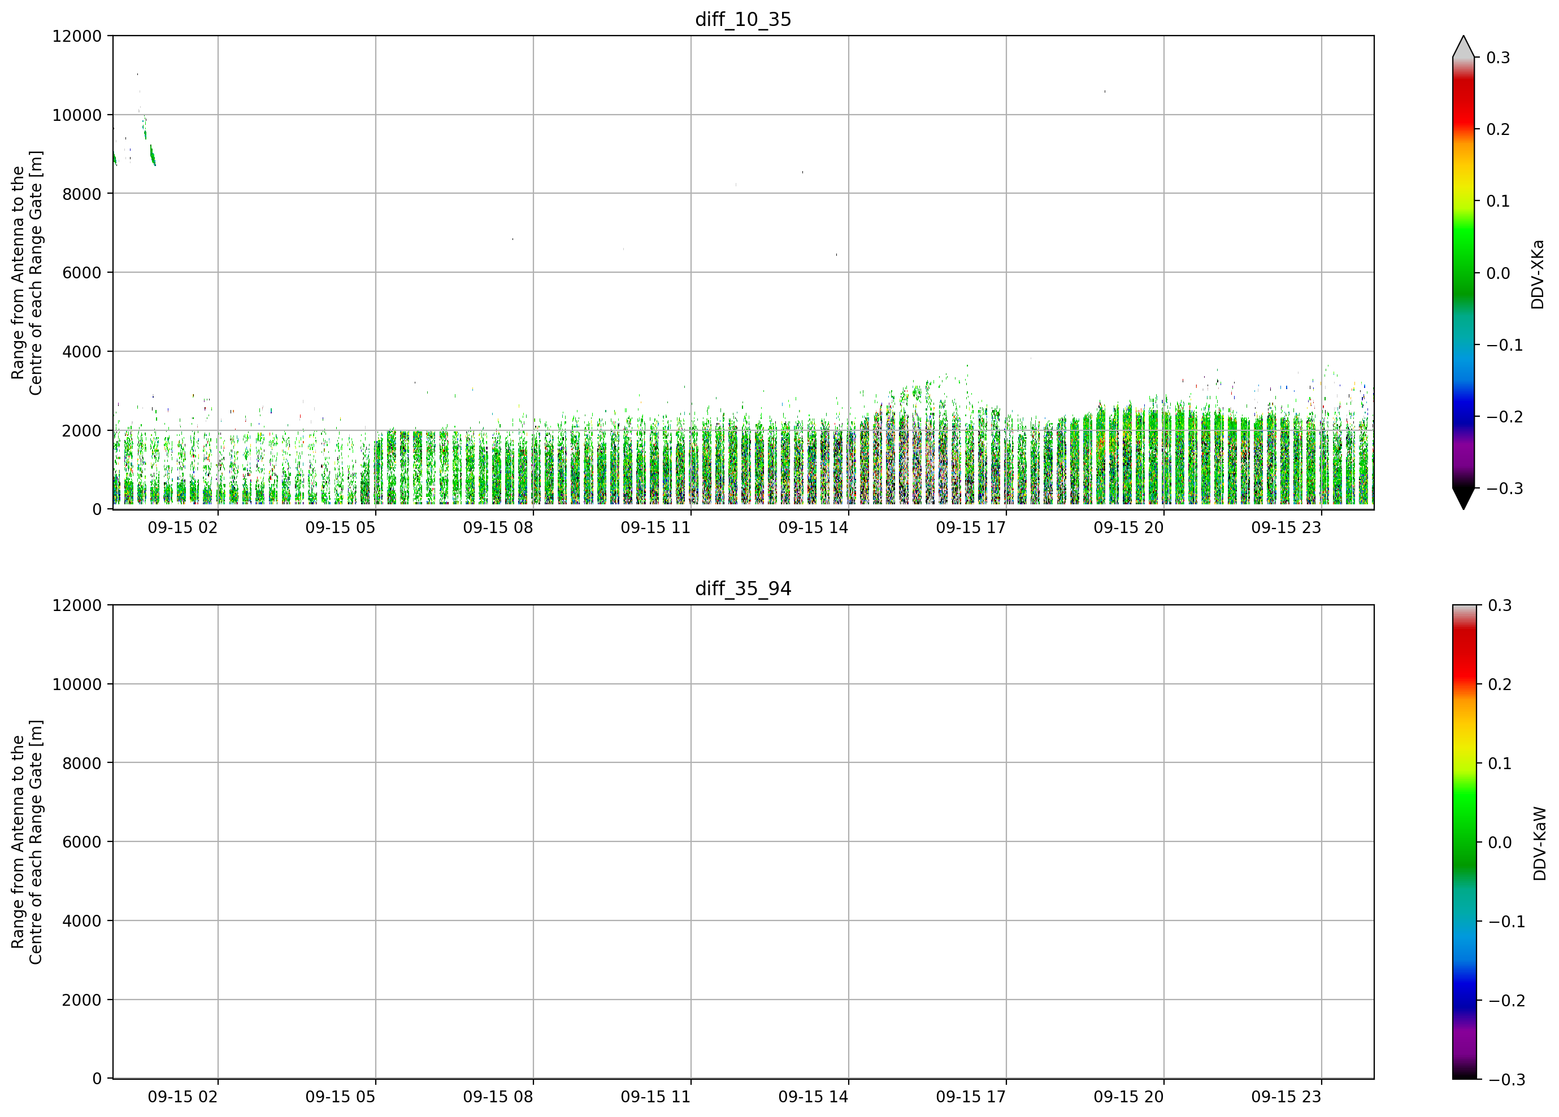Click the 09-15 20 tick label on the bottom plot
The width and height of the screenshot is (1559, 1117).
pos(1128,1097)
